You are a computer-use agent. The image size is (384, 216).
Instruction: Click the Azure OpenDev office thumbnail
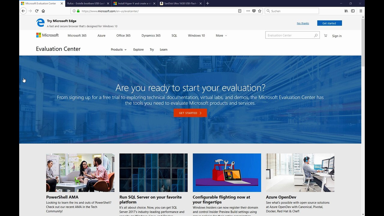point(300,172)
